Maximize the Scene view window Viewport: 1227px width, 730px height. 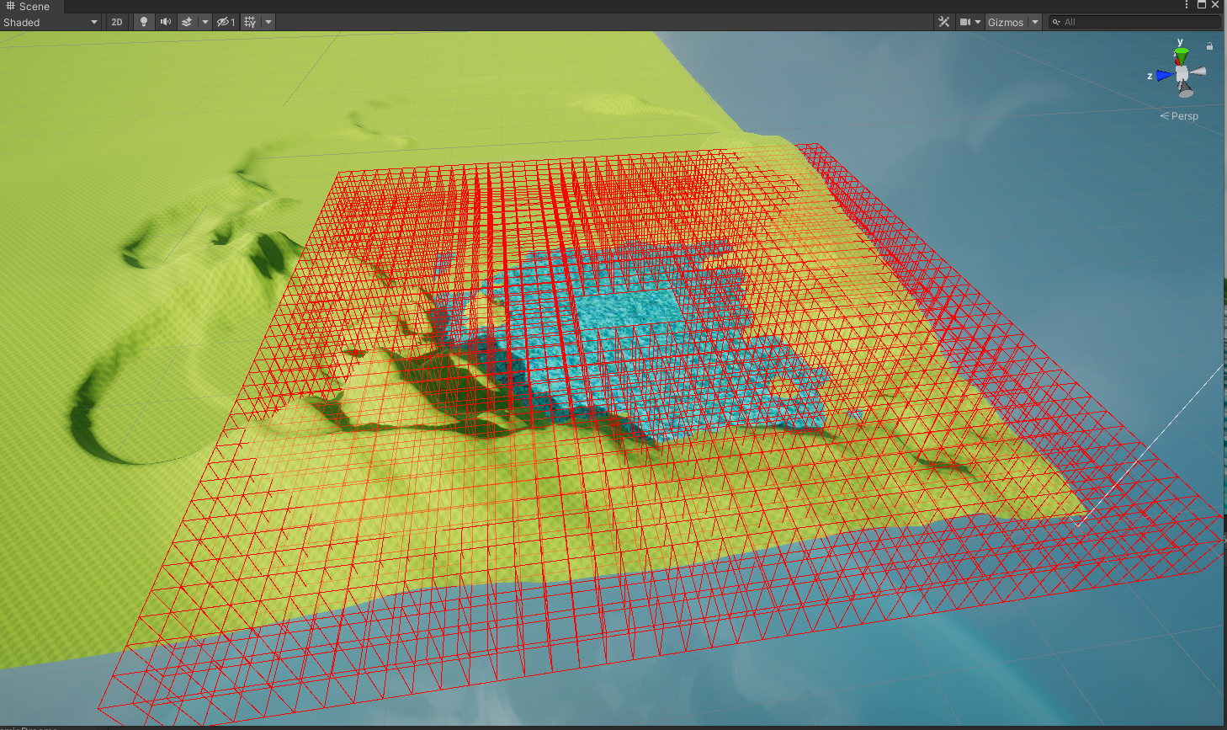(1202, 5)
